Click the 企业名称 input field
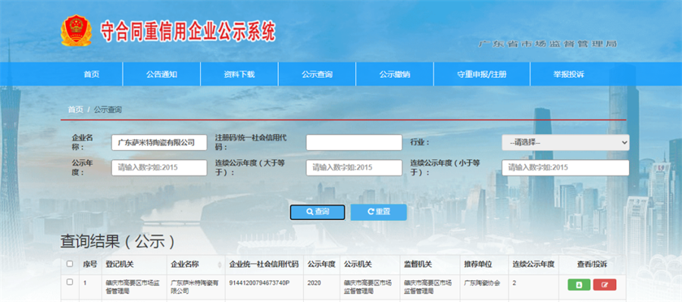This screenshot has height=302, width=682. tap(159, 142)
